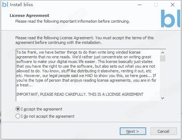Click the license text scrollbar up arrow
The height and width of the screenshot is (140, 182).
click(x=162, y=53)
